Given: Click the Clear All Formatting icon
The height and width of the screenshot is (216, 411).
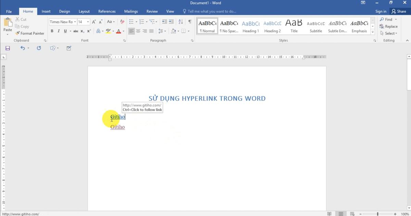Looking at the screenshot, I should 122,22.
